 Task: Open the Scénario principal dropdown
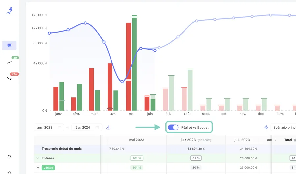pyautogui.click(x=284, y=127)
